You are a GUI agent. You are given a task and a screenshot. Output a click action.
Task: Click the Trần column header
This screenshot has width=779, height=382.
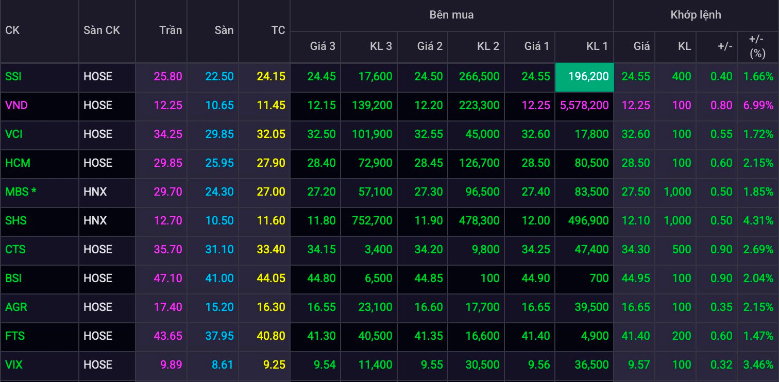click(x=171, y=30)
